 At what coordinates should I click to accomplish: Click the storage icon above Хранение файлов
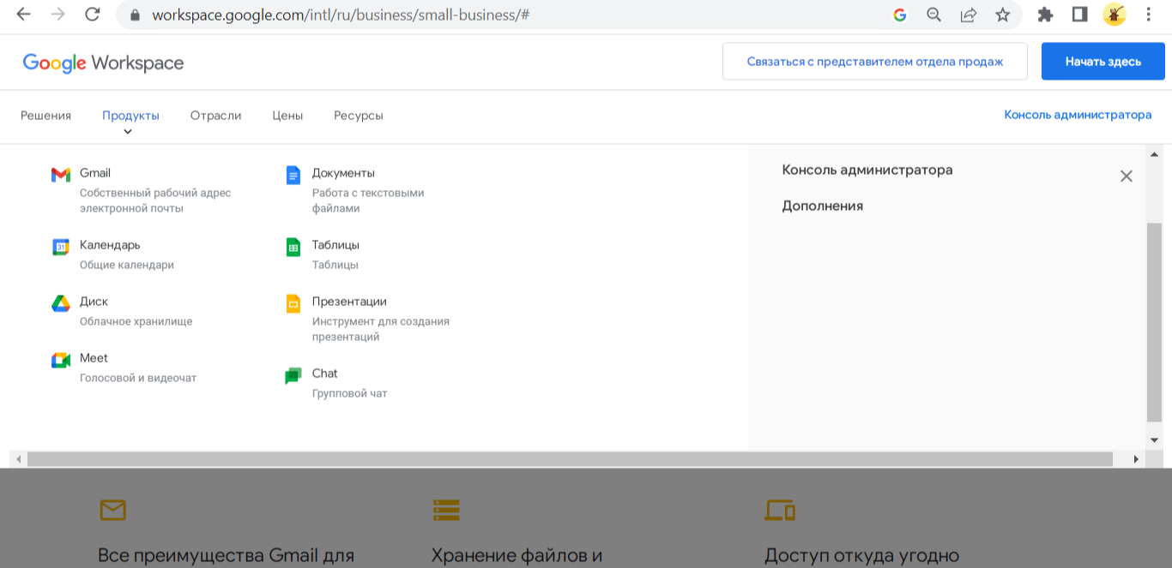(x=446, y=511)
